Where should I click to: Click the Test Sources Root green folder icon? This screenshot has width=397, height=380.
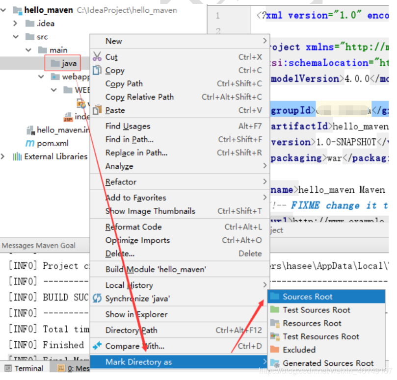274,309
